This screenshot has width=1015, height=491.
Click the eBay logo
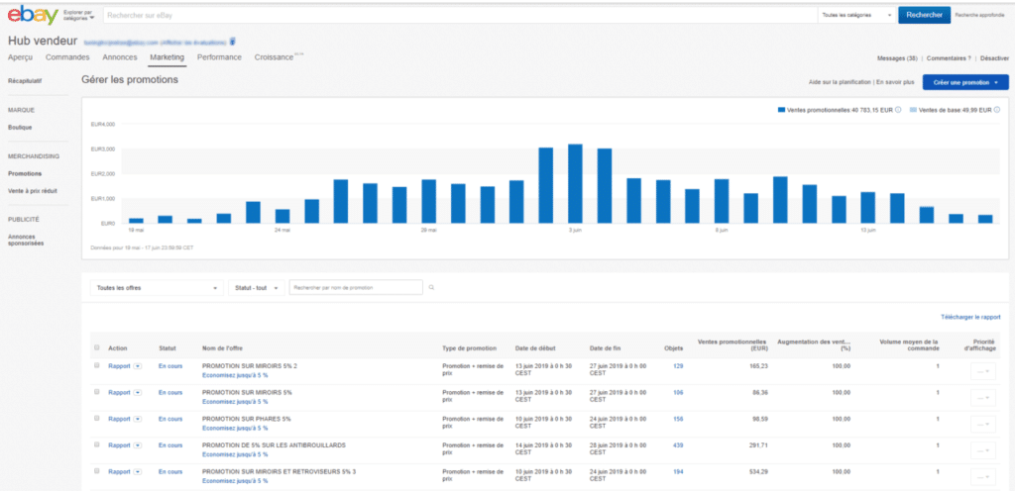click(33, 15)
